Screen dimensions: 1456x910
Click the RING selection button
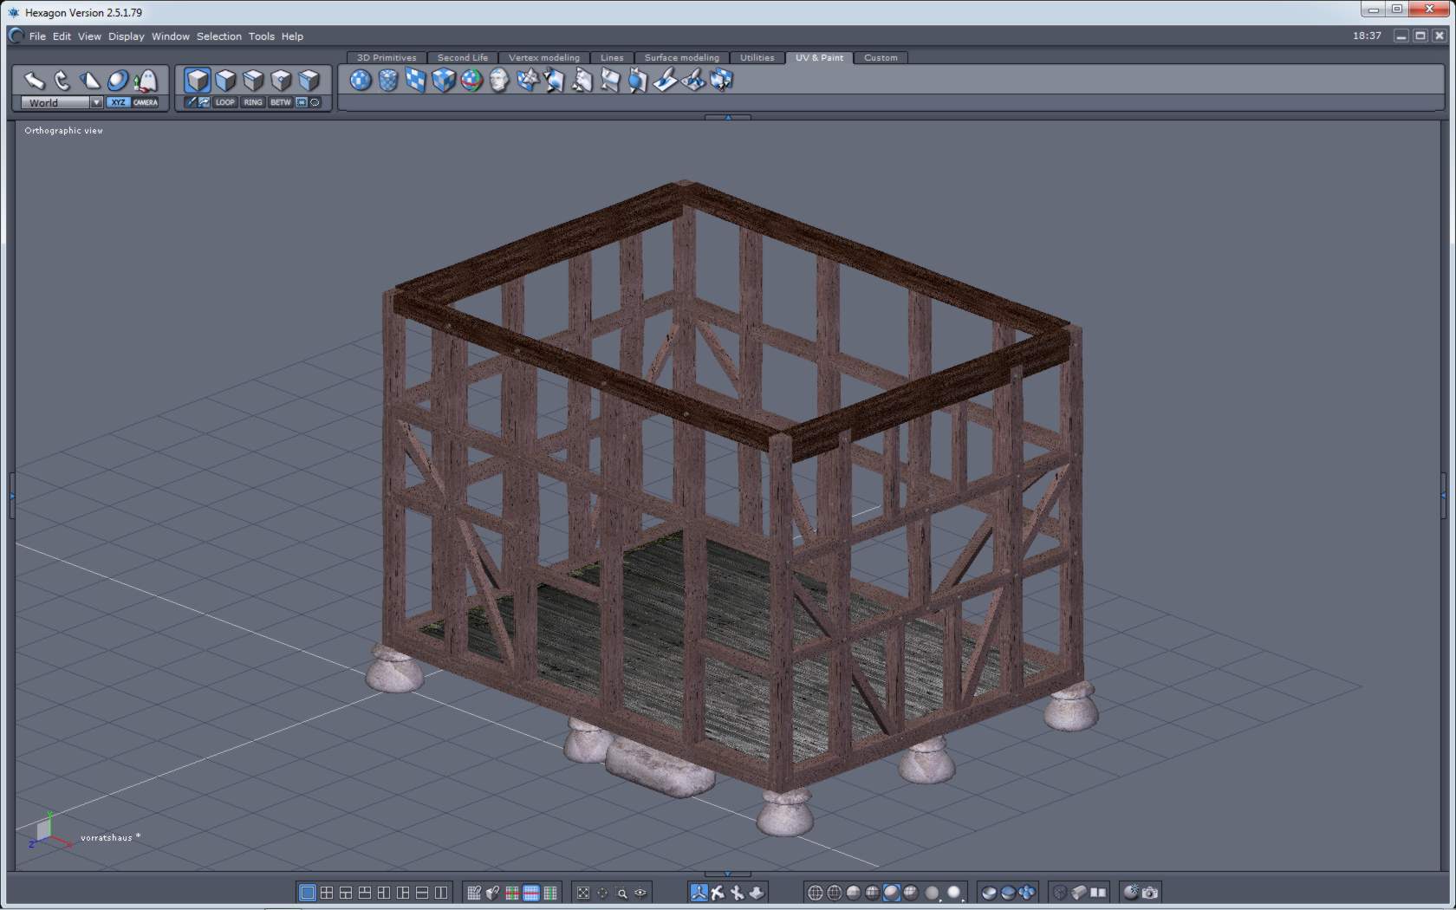(x=252, y=102)
